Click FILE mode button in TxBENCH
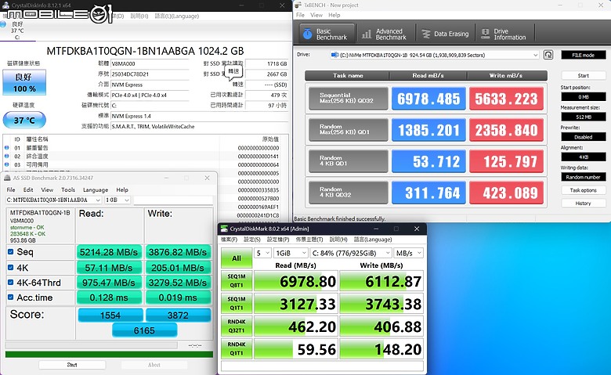This screenshot has width=611, height=375. tap(584, 55)
